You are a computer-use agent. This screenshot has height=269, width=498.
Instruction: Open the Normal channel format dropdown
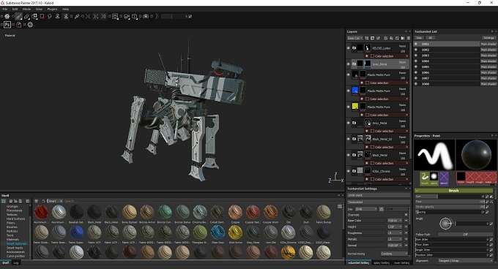(x=395, y=245)
